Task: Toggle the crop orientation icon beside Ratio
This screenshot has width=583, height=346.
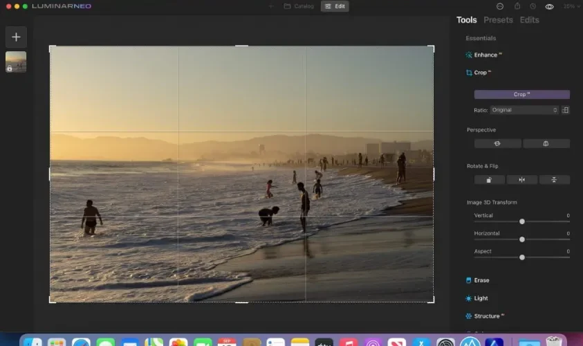Action: coord(565,110)
